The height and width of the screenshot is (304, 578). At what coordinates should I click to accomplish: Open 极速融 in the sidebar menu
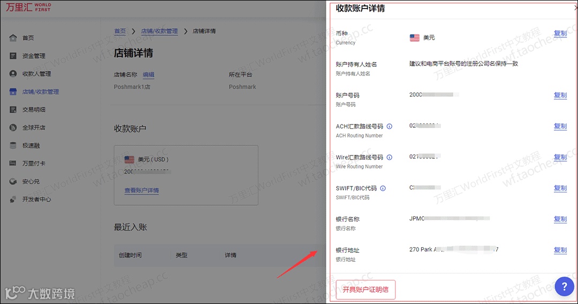(31, 145)
